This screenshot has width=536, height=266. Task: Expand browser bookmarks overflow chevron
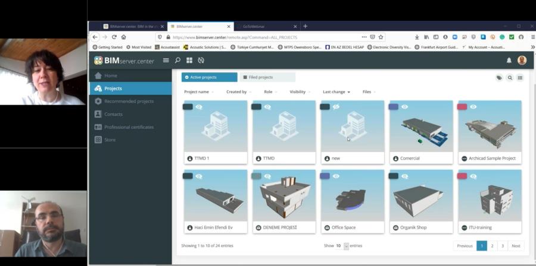point(533,47)
